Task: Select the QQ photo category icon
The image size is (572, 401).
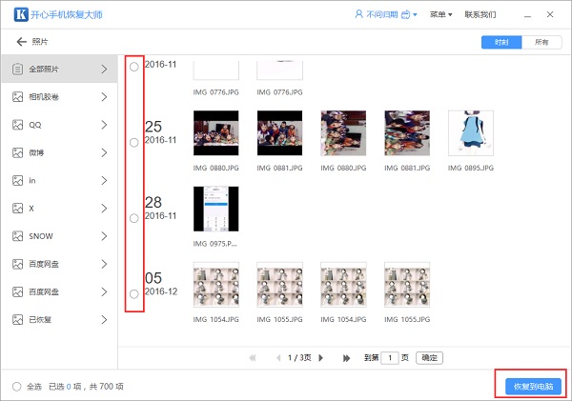Action: click(17, 125)
